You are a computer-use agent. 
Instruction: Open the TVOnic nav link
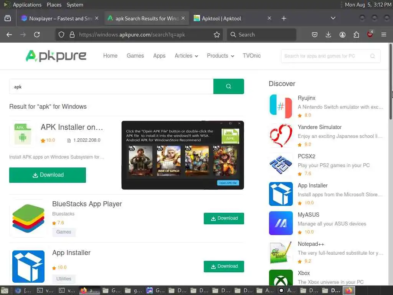point(252,56)
